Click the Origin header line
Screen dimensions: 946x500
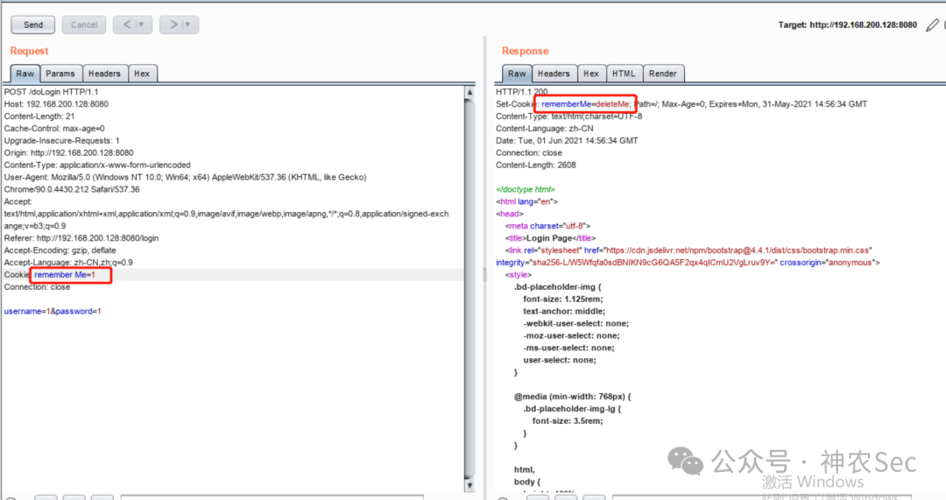click(x=69, y=152)
